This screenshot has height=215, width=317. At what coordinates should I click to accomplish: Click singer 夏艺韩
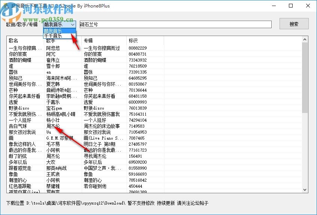tap(53, 84)
